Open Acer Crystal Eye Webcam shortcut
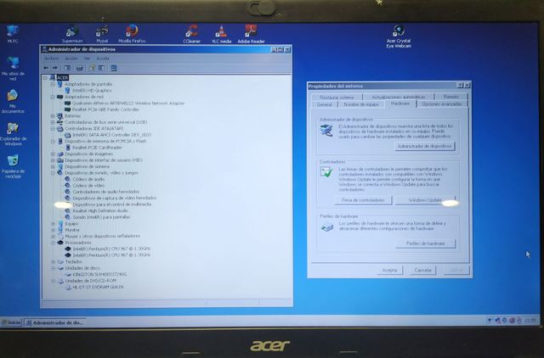This screenshot has height=358, width=544. (x=399, y=36)
